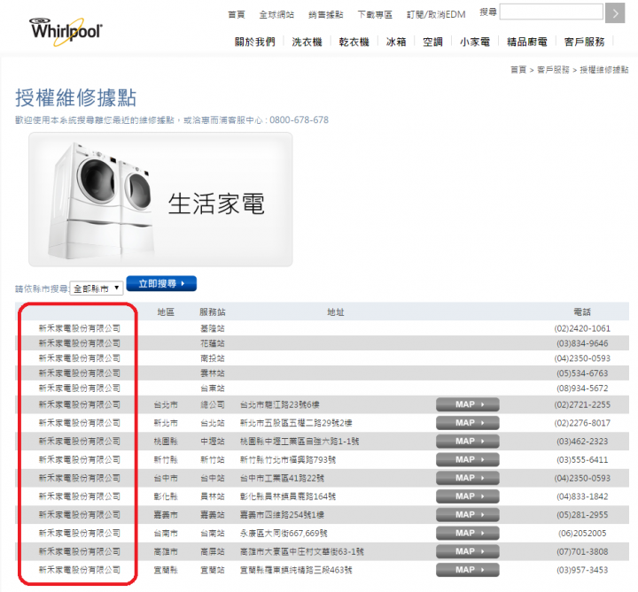Click the 雲林站 service station cell
Viewport: 638px width, 592px height.
[213, 373]
